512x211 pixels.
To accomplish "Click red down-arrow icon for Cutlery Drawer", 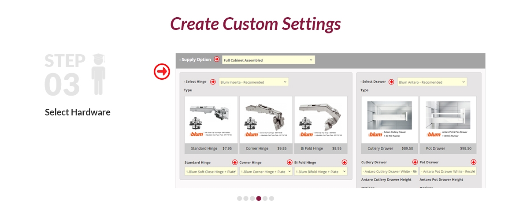I will tap(415, 162).
